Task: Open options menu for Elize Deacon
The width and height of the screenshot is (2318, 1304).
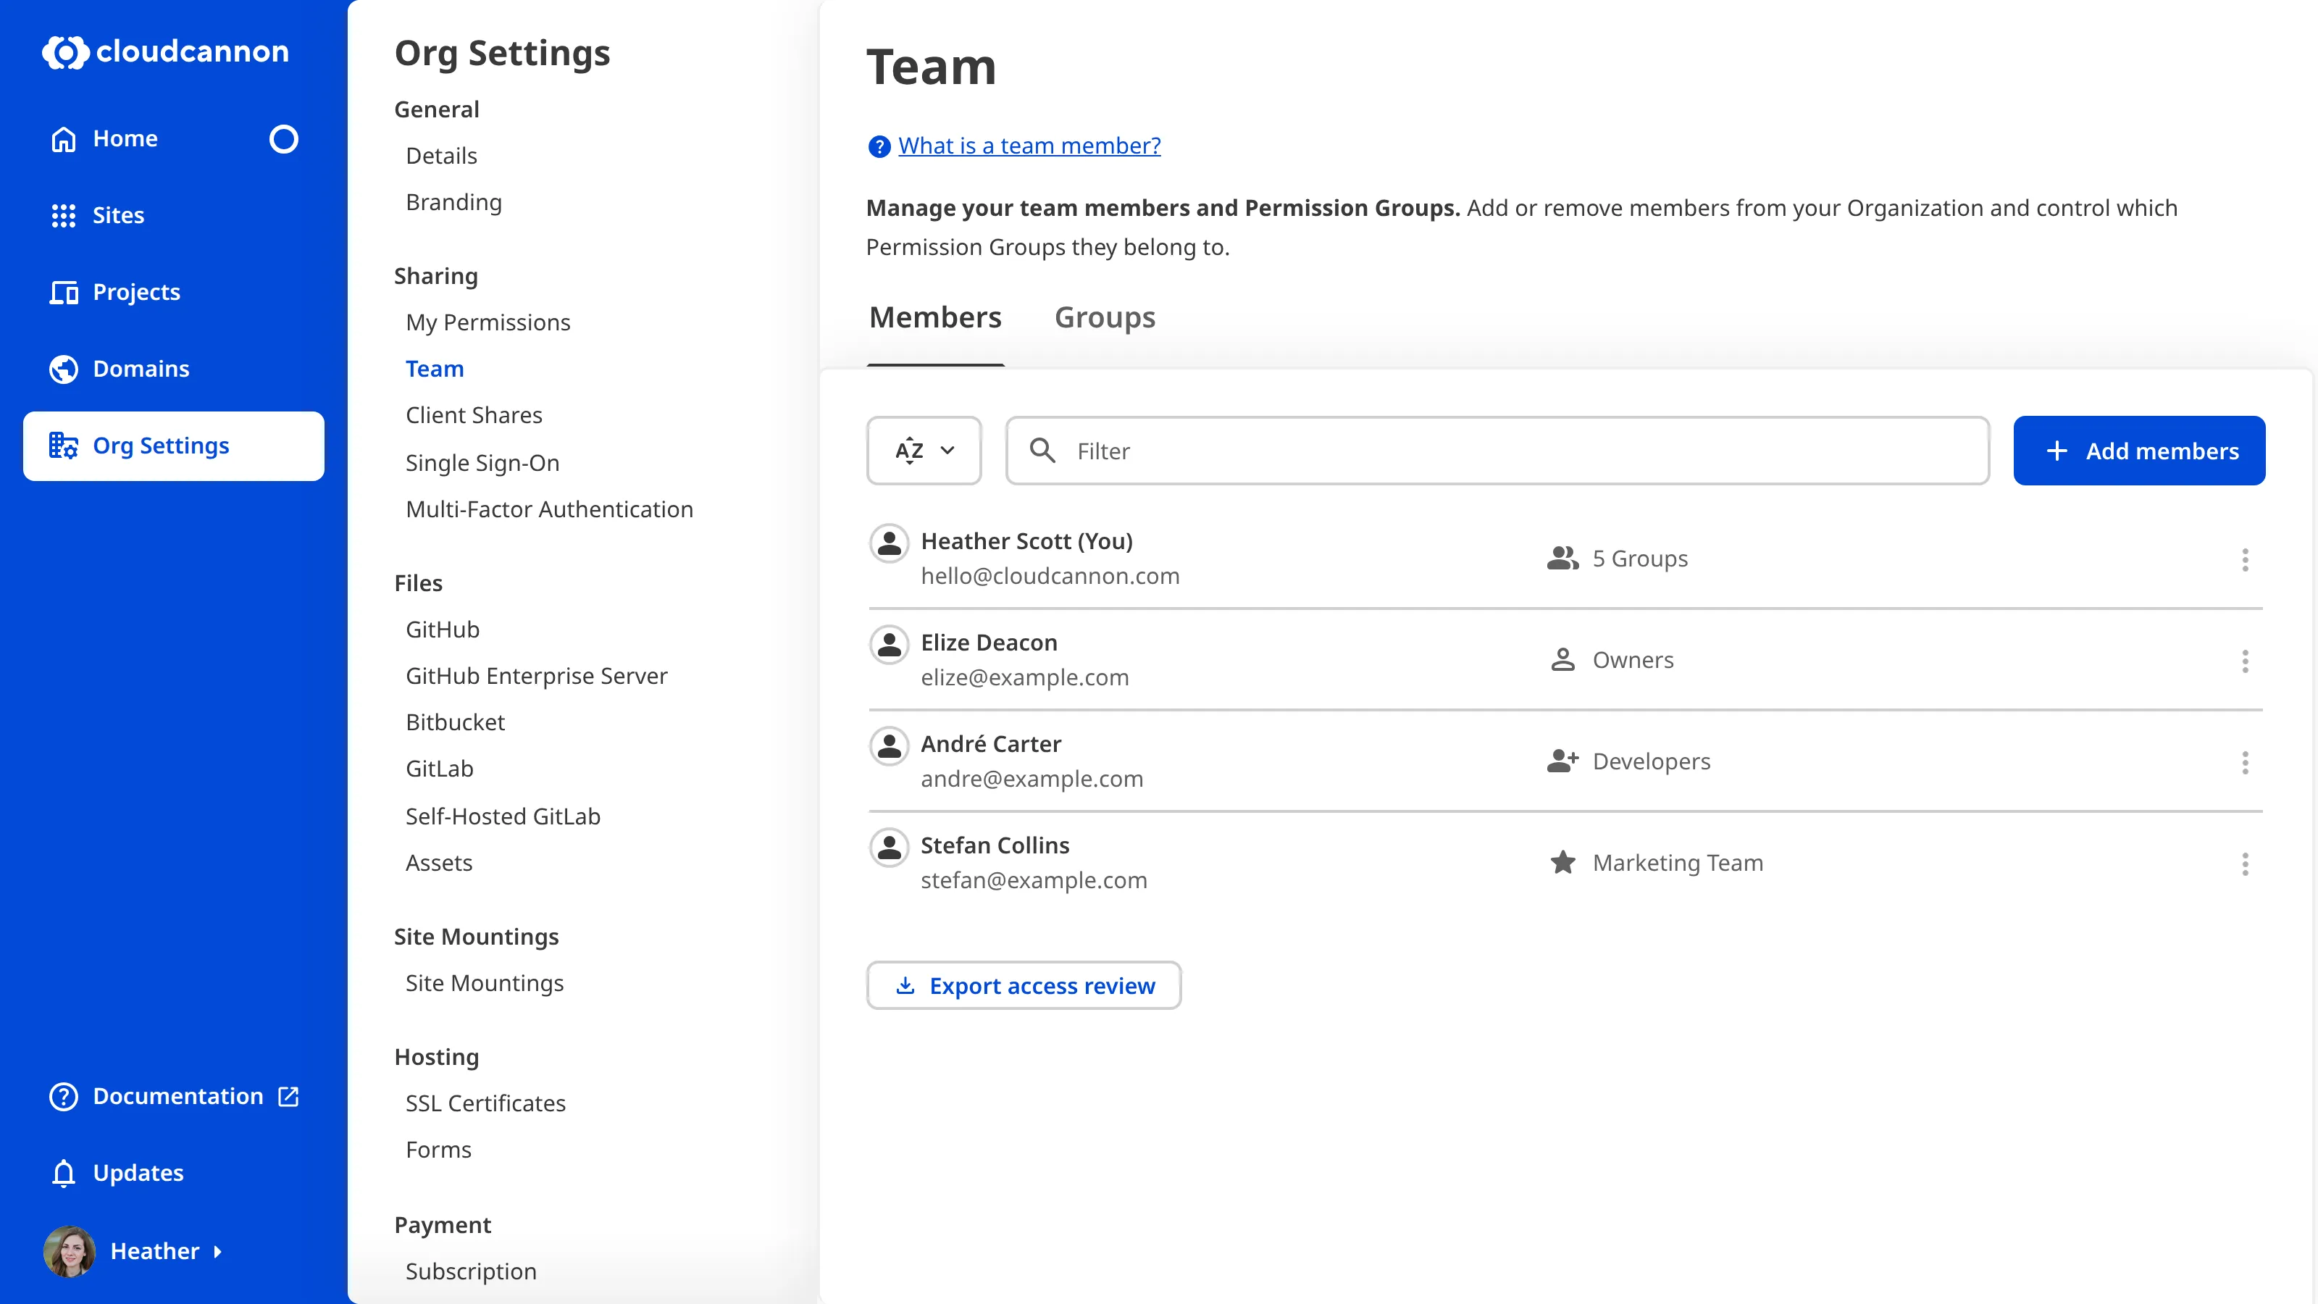Action: click(2244, 661)
